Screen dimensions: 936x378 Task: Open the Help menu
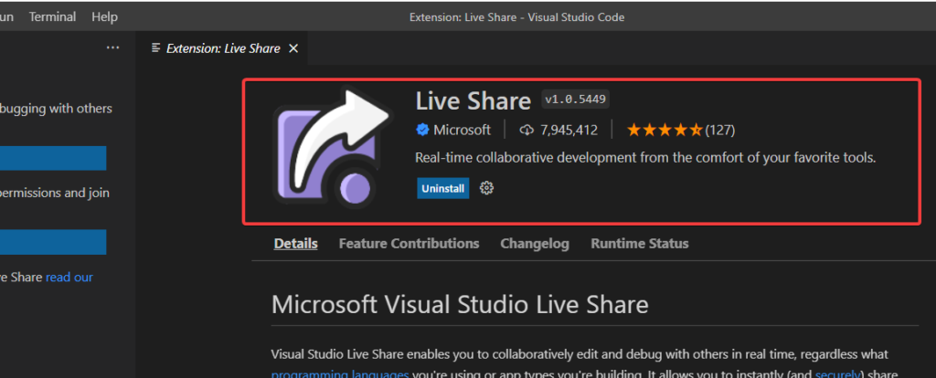click(104, 16)
